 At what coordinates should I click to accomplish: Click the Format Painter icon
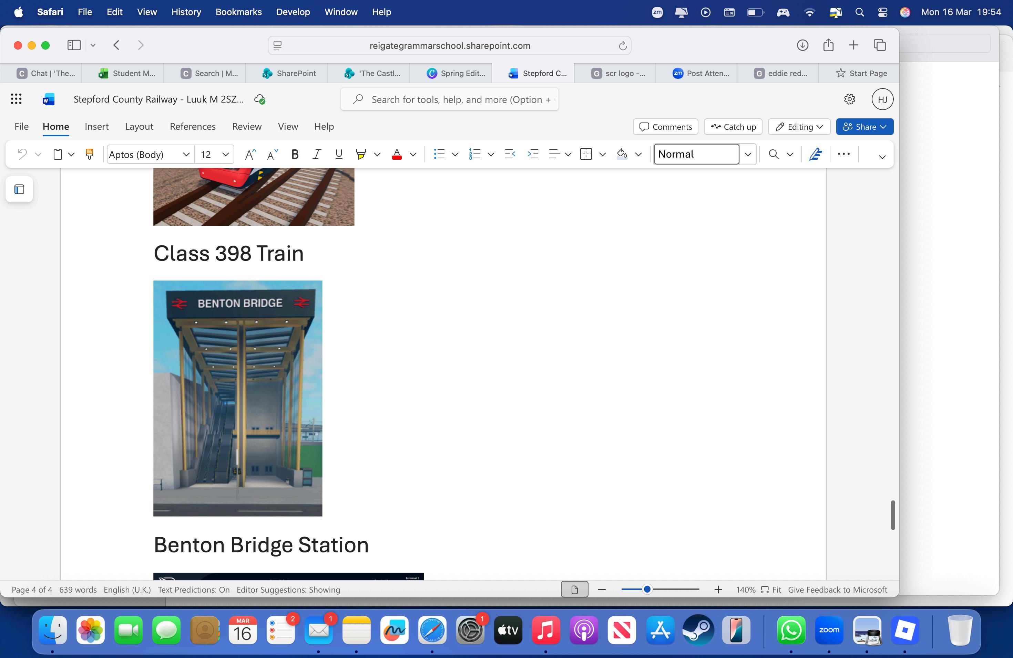click(x=89, y=154)
